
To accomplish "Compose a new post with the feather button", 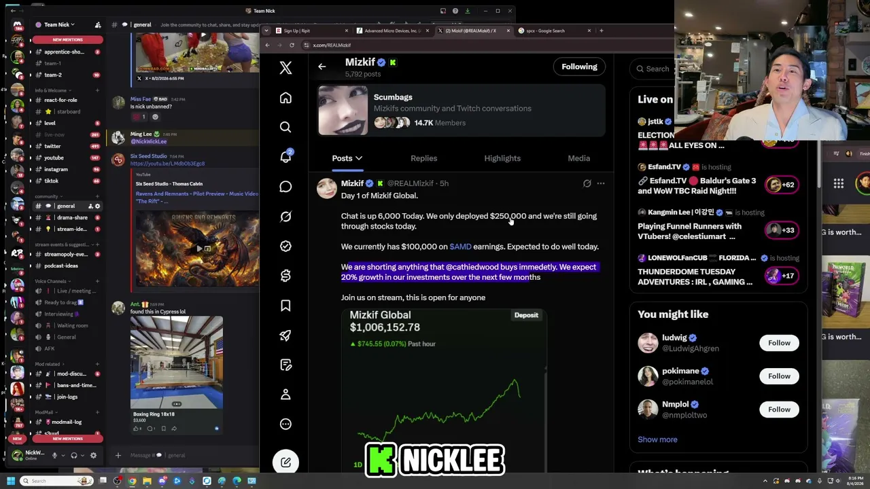I will (x=285, y=463).
